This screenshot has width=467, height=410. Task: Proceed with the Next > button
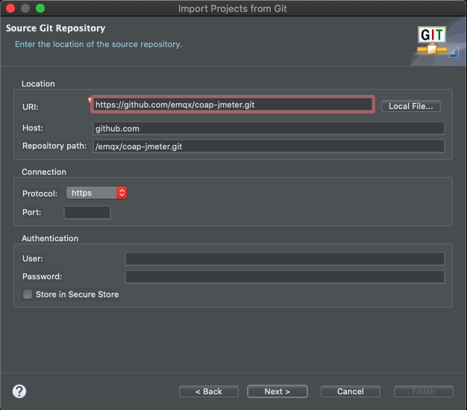[278, 391]
